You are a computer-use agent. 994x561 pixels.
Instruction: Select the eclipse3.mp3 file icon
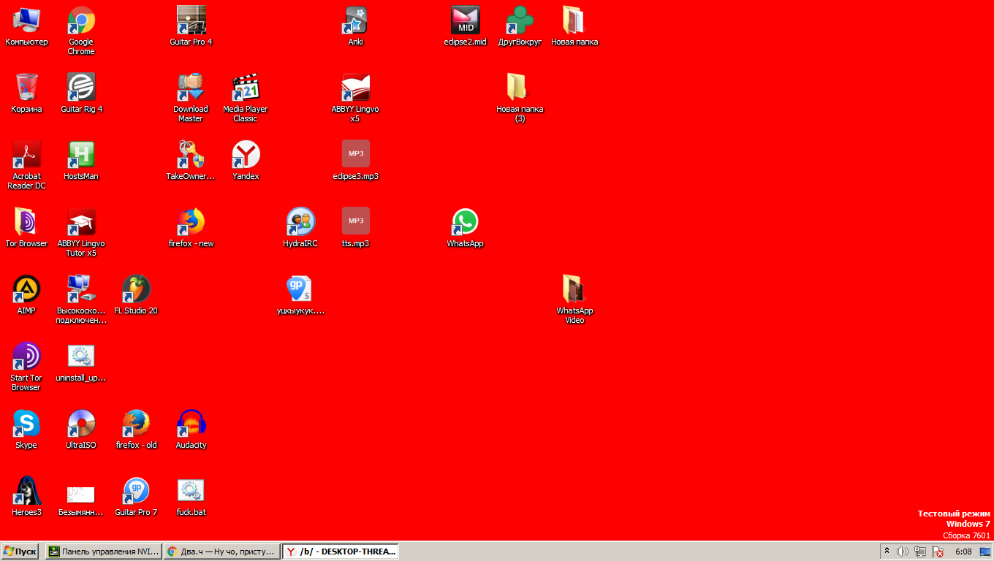point(355,155)
